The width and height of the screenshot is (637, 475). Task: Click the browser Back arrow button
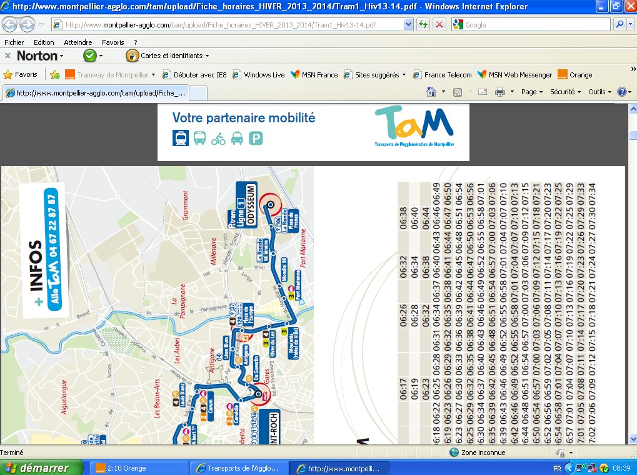tap(11, 25)
